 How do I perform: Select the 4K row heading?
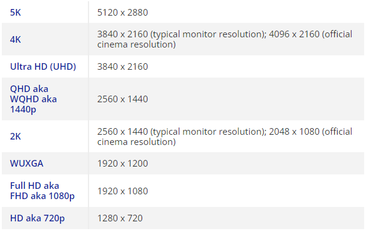pos(15,40)
